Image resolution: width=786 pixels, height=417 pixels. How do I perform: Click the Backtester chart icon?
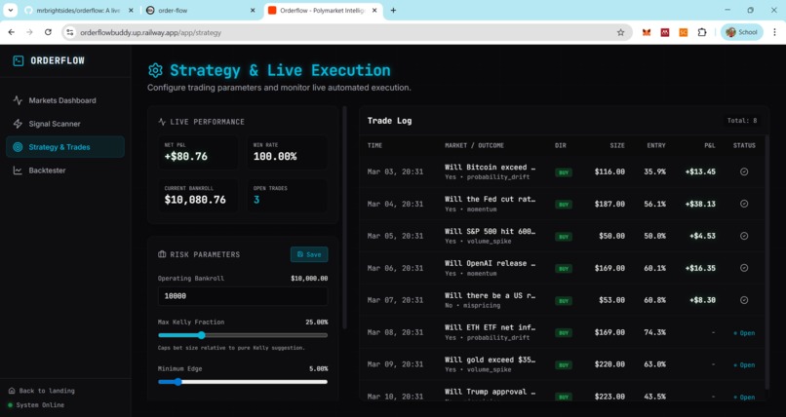point(18,171)
